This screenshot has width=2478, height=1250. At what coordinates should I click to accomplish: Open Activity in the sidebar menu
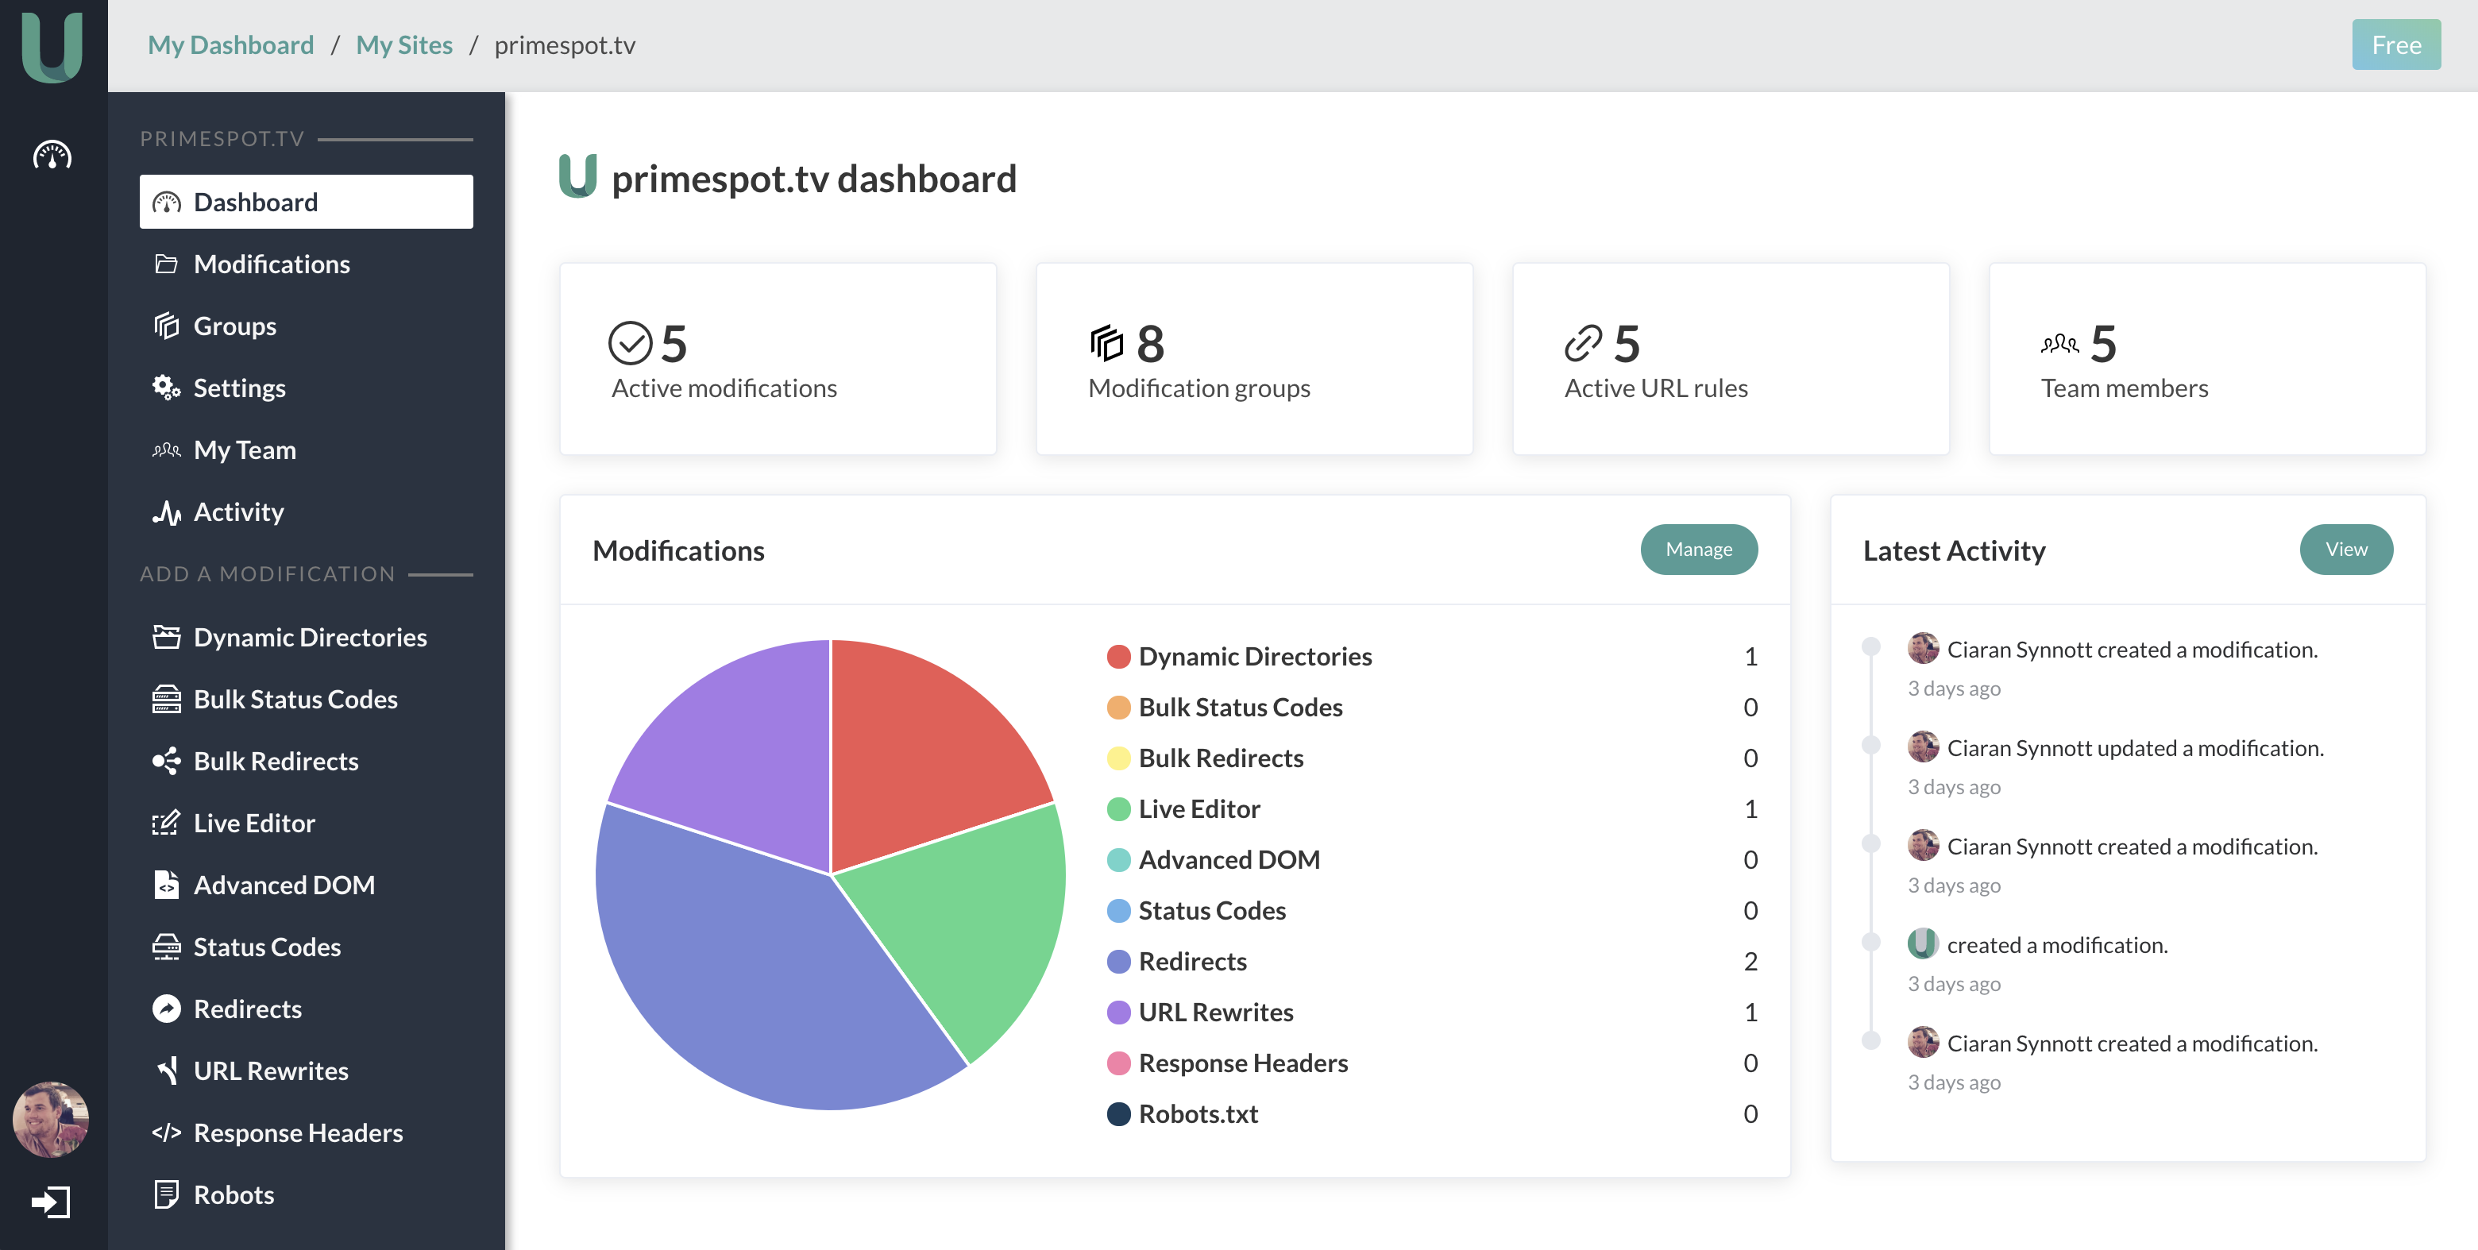pyautogui.click(x=306, y=511)
